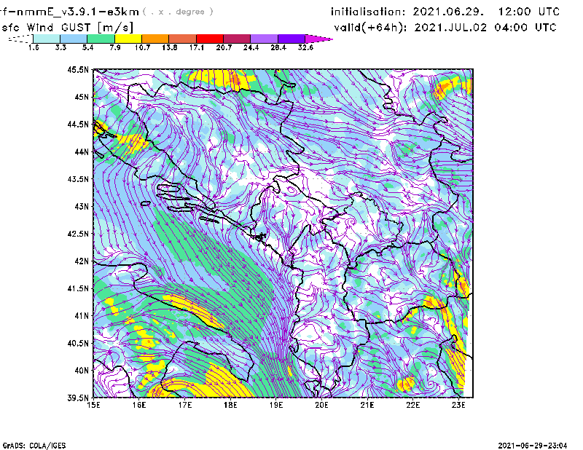Pick the orange 10.7–13.8 legend swatch
The width and height of the screenshot is (583, 450).
pyautogui.click(x=155, y=39)
